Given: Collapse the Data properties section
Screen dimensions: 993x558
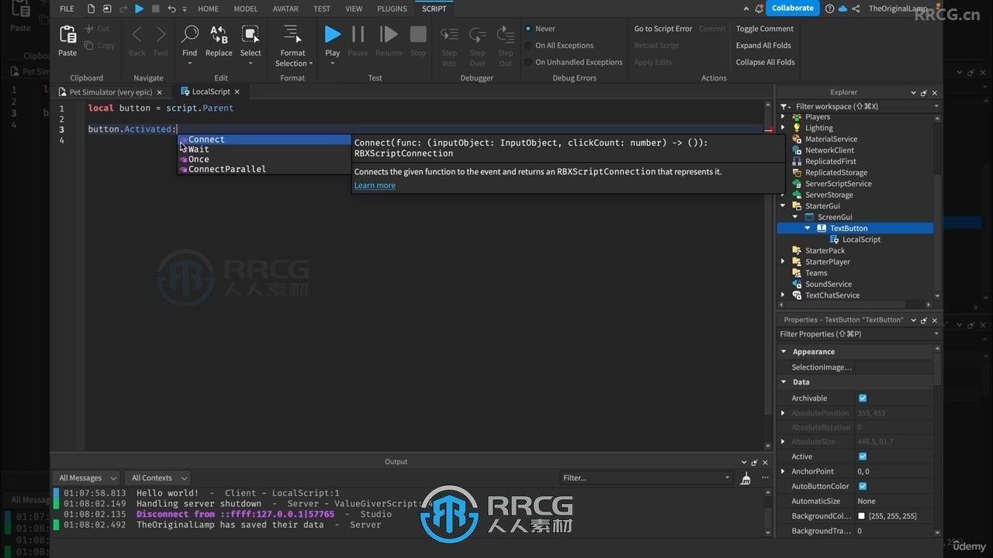Looking at the screenshot, I should [x=784, y=382].
